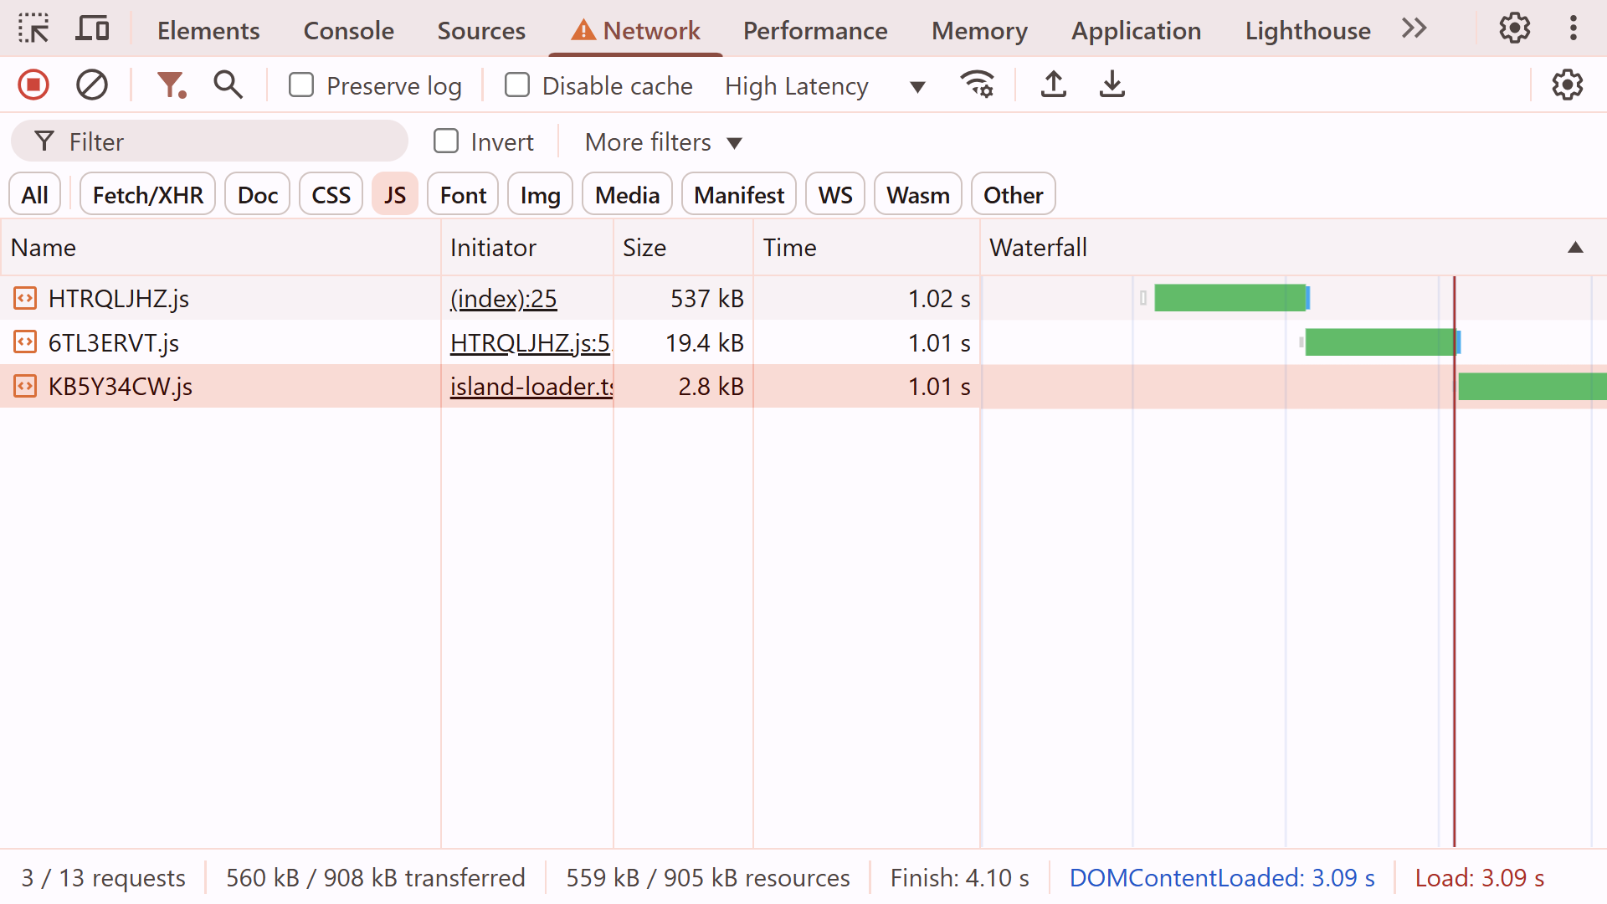Switch to the Performance panel
This screenshot has width=1607, height=904.
[x=815, y=30]
